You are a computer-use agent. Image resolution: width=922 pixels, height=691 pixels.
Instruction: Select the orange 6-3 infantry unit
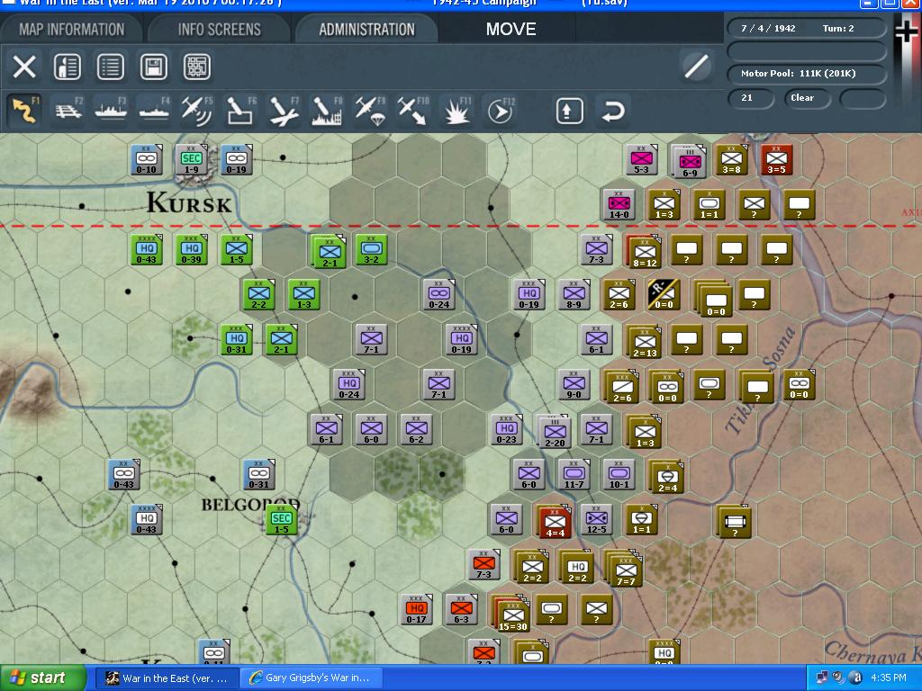click(461, 609)
